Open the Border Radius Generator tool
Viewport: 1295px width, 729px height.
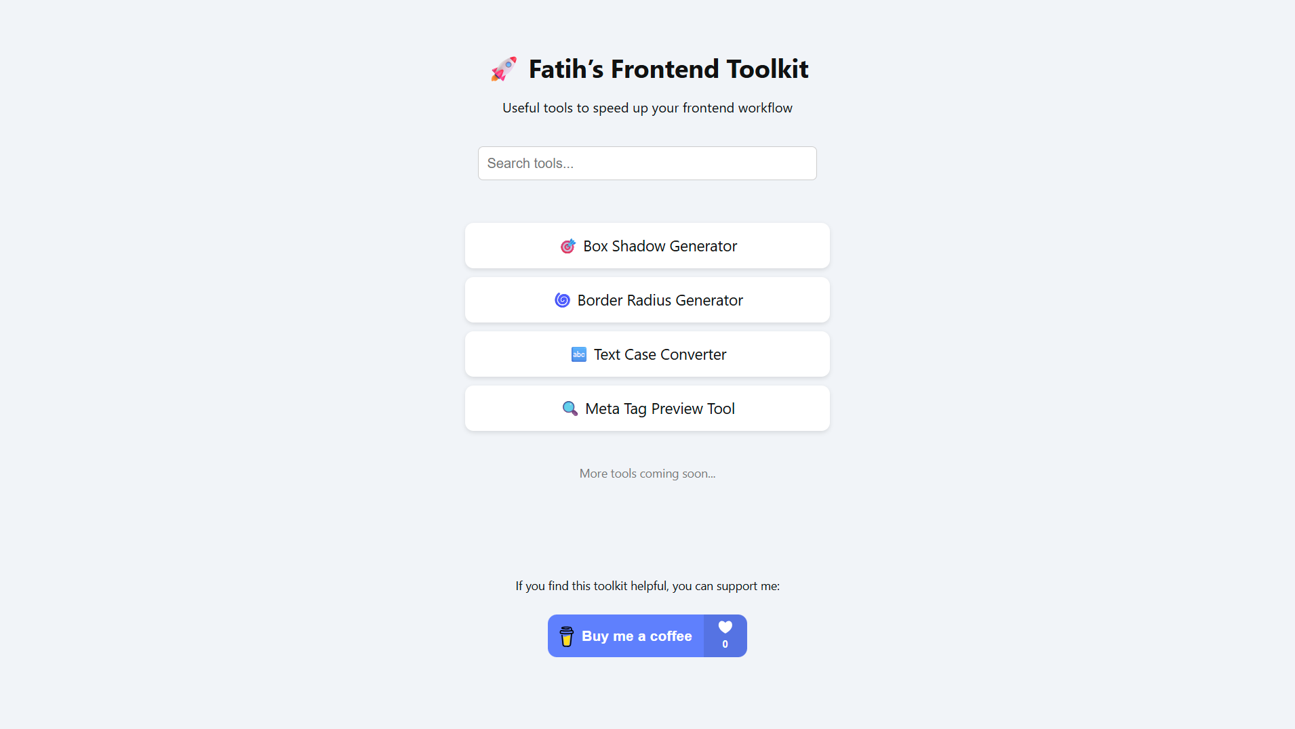point(647,299)
